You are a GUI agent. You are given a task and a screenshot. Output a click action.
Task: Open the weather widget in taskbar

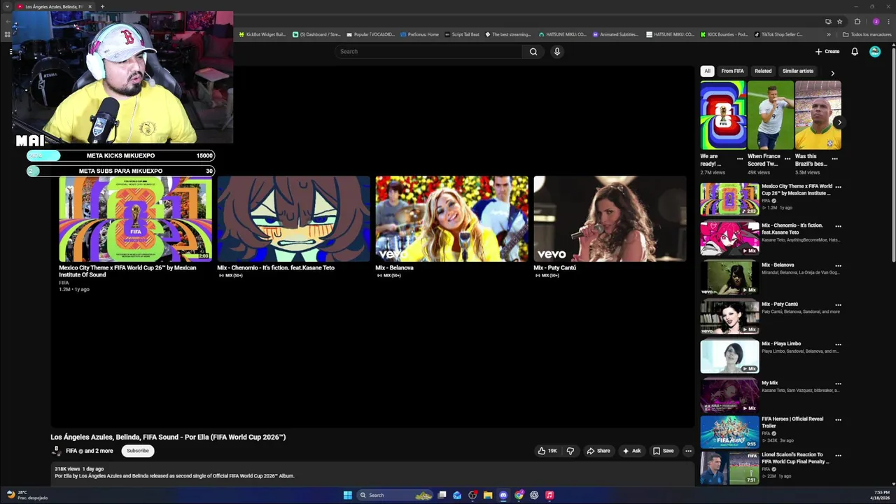(x=26, y=495)
